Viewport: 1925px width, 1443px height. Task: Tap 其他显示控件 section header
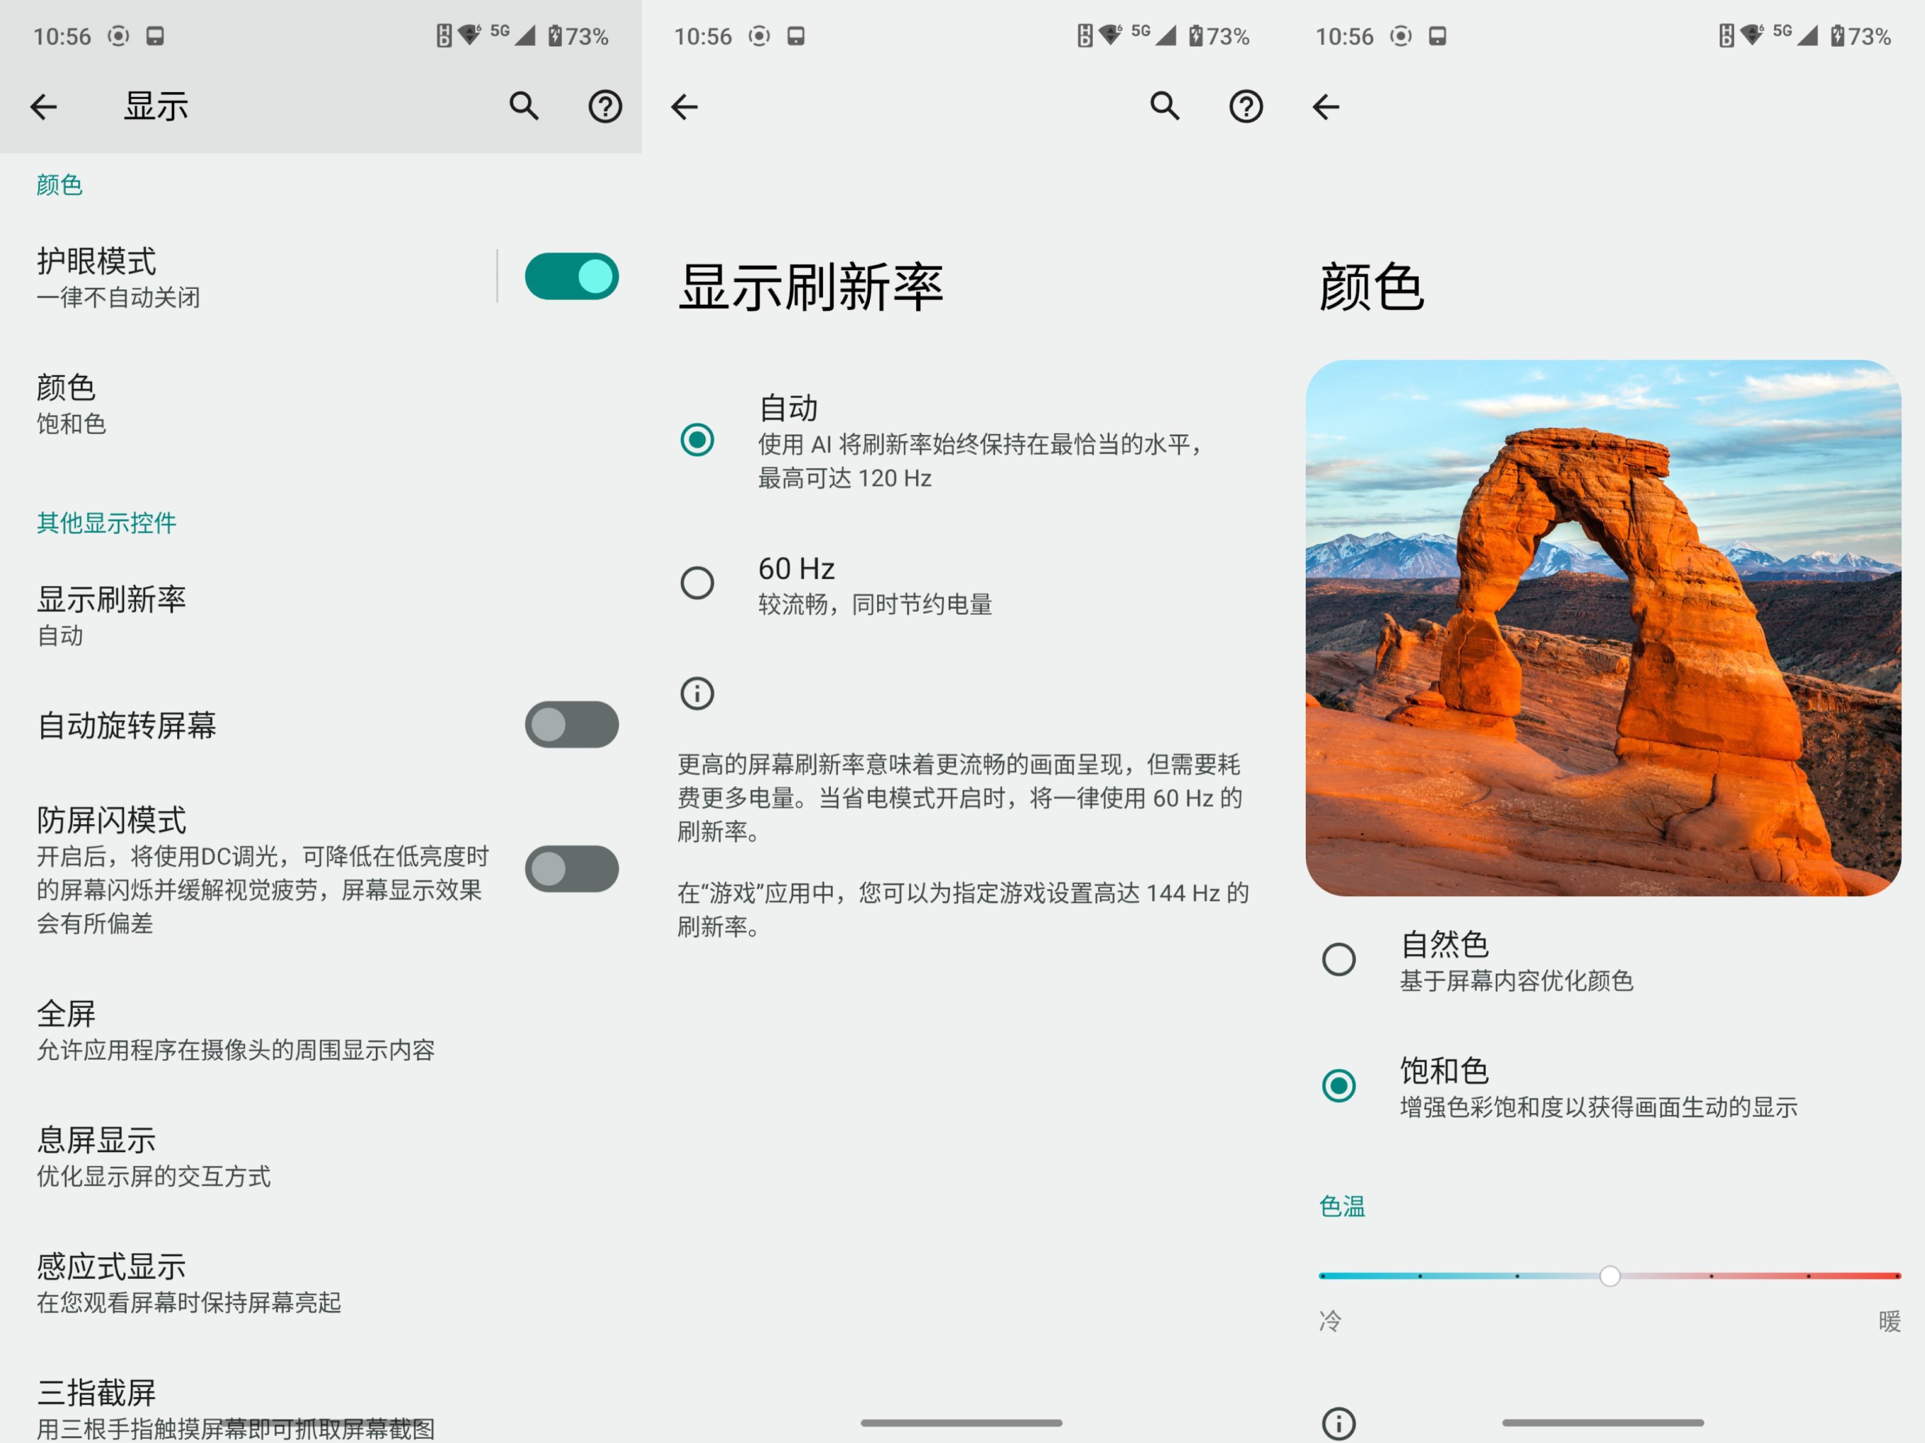106,522
